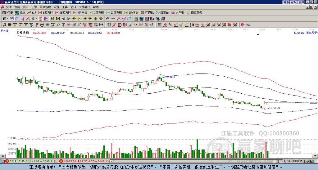Launch the 赢家轮 wheel tool
This screenshot has height=170, width=318.
(162, 12)
